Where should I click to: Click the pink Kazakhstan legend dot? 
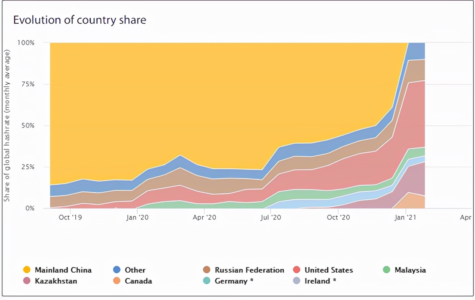pyautogui.click(x=26, y=281)
